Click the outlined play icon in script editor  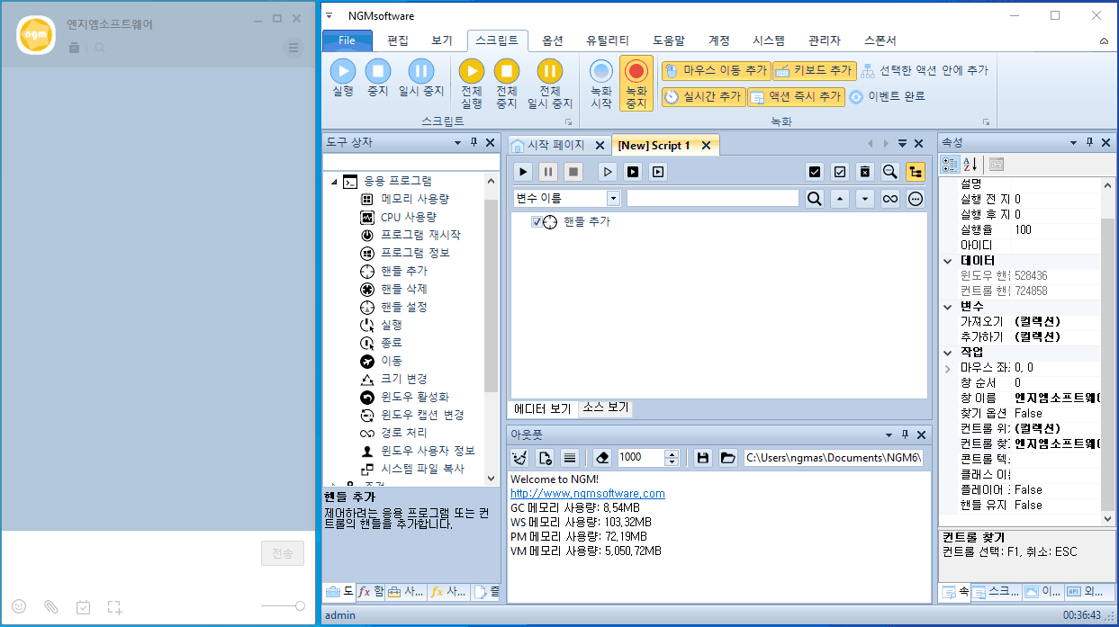[608, 172]
